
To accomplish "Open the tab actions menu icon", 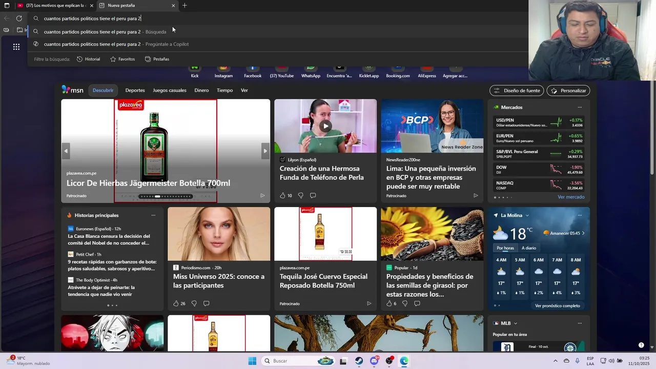I will tap(7, 6).
